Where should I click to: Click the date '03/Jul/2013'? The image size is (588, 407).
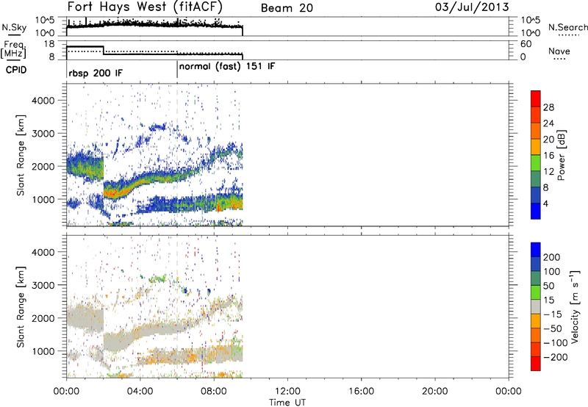tap(472, 7)
